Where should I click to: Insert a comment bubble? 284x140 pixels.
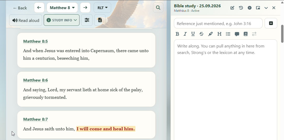pyautogui.click(x=237, y=34)
